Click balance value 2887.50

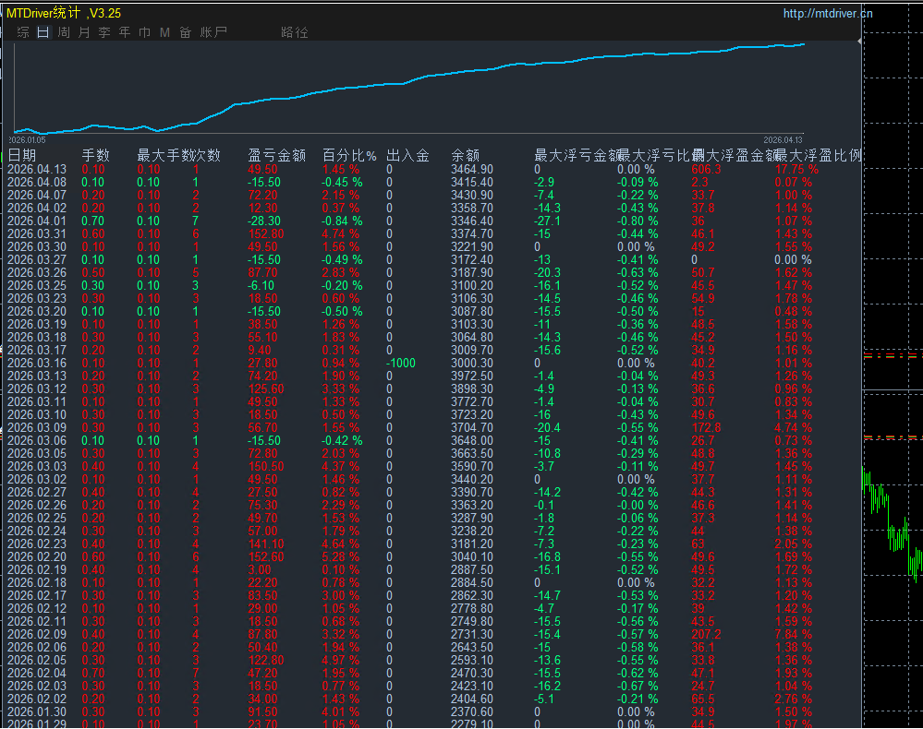point(472,569)
